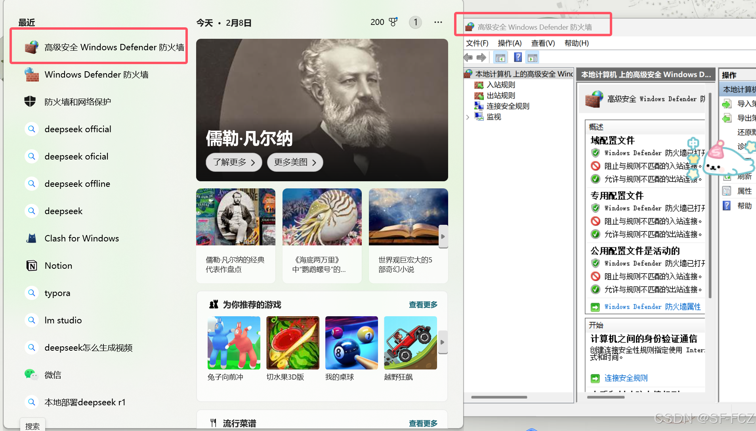The image size is (756, 431).
Task: Open the 查看(V) menu
Action: pos(543,43)
